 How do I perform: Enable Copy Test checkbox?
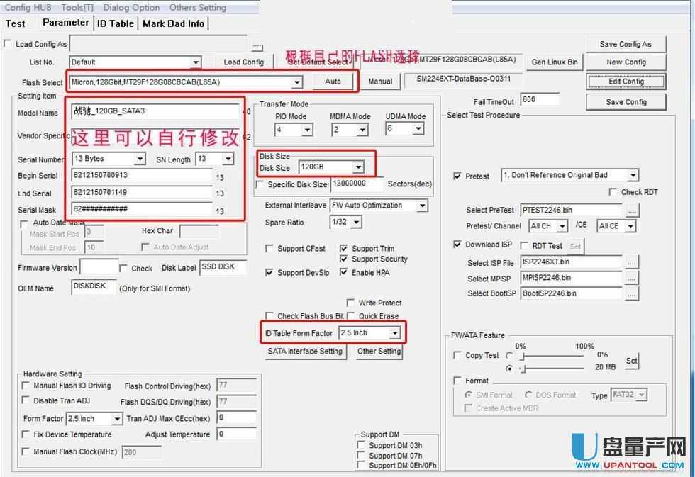(x=457, y=355)
